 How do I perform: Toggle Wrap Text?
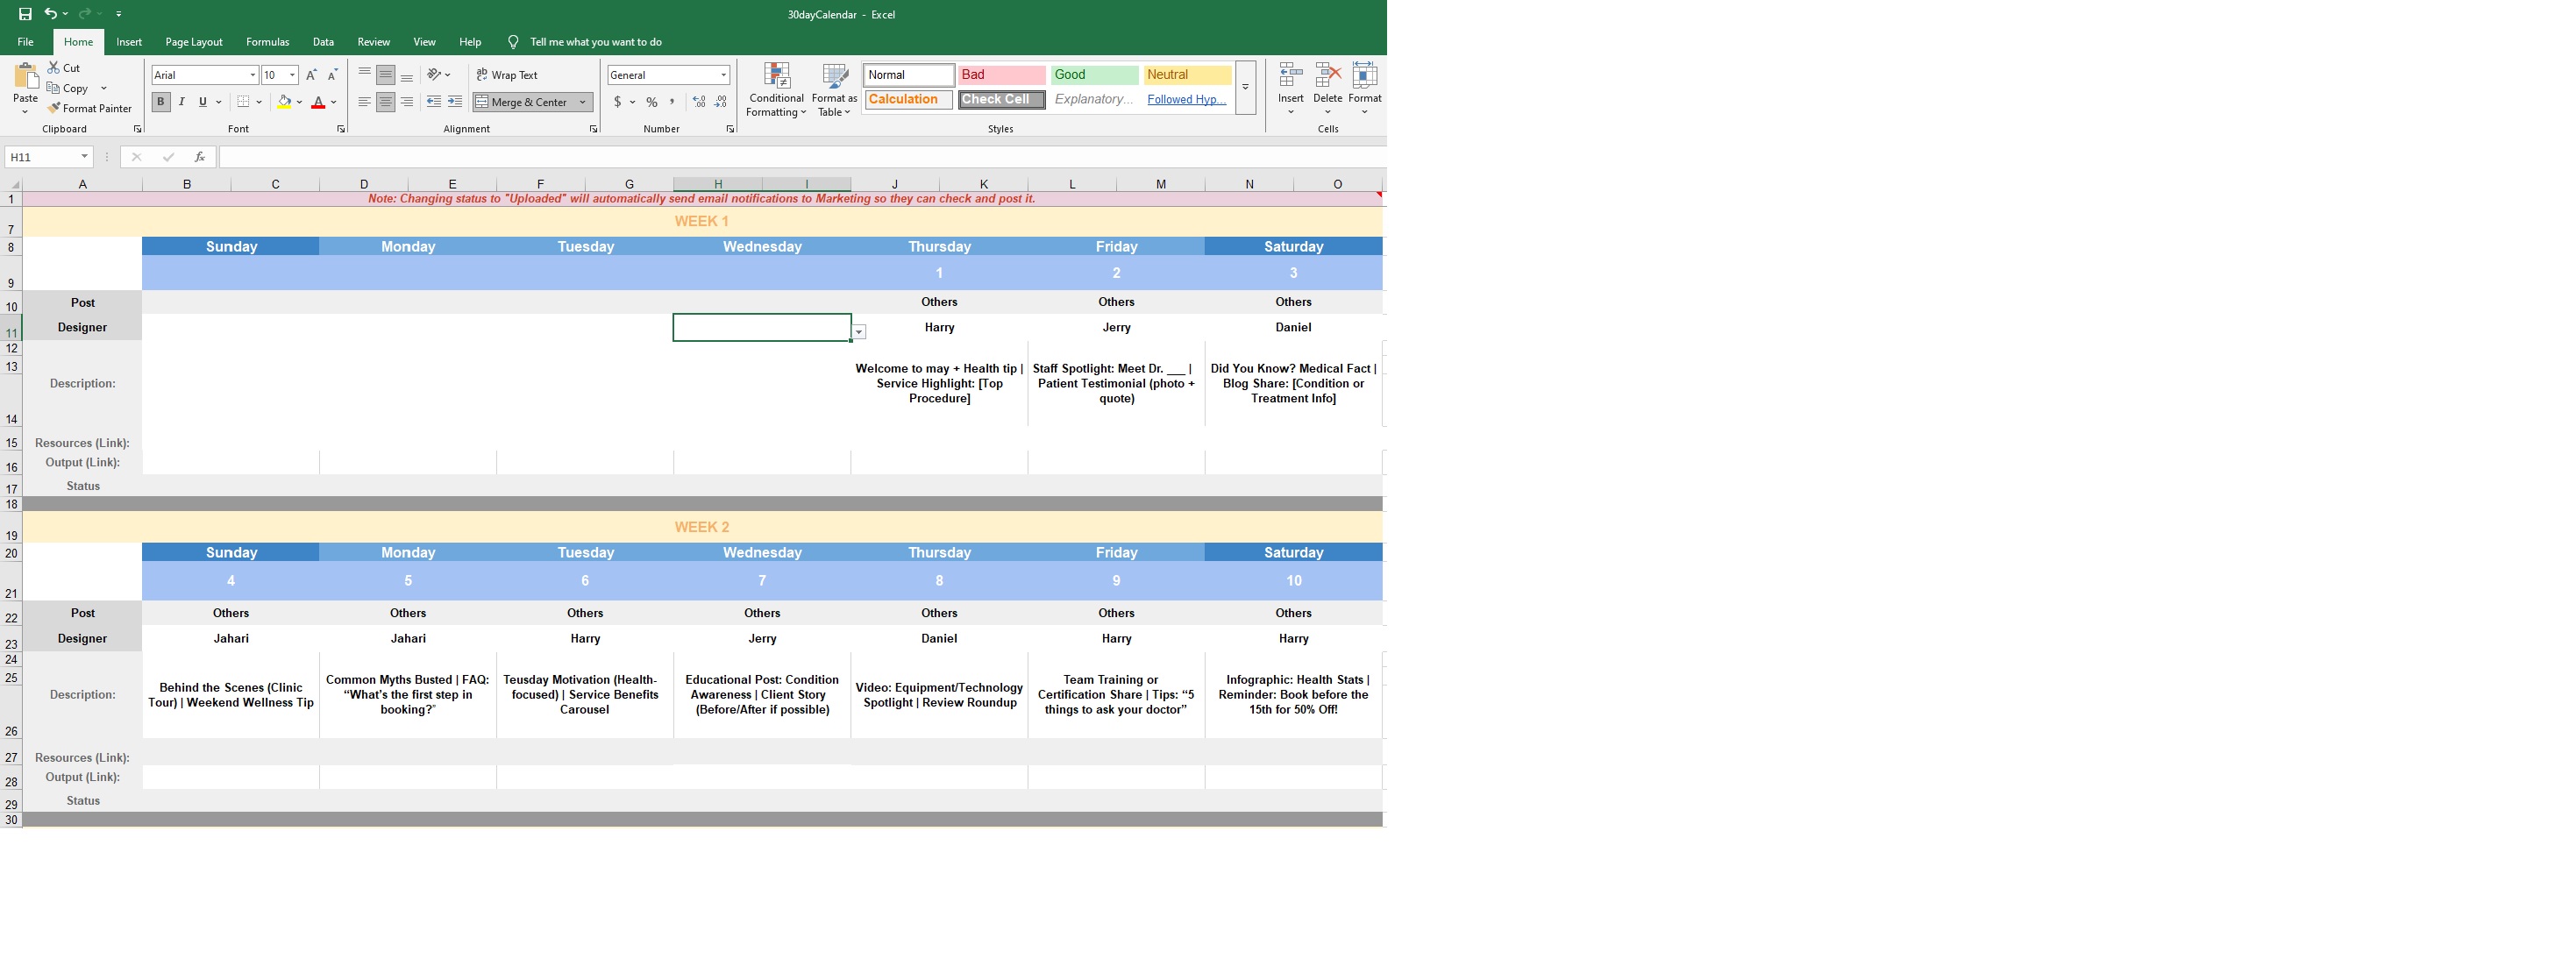point(507,75)
